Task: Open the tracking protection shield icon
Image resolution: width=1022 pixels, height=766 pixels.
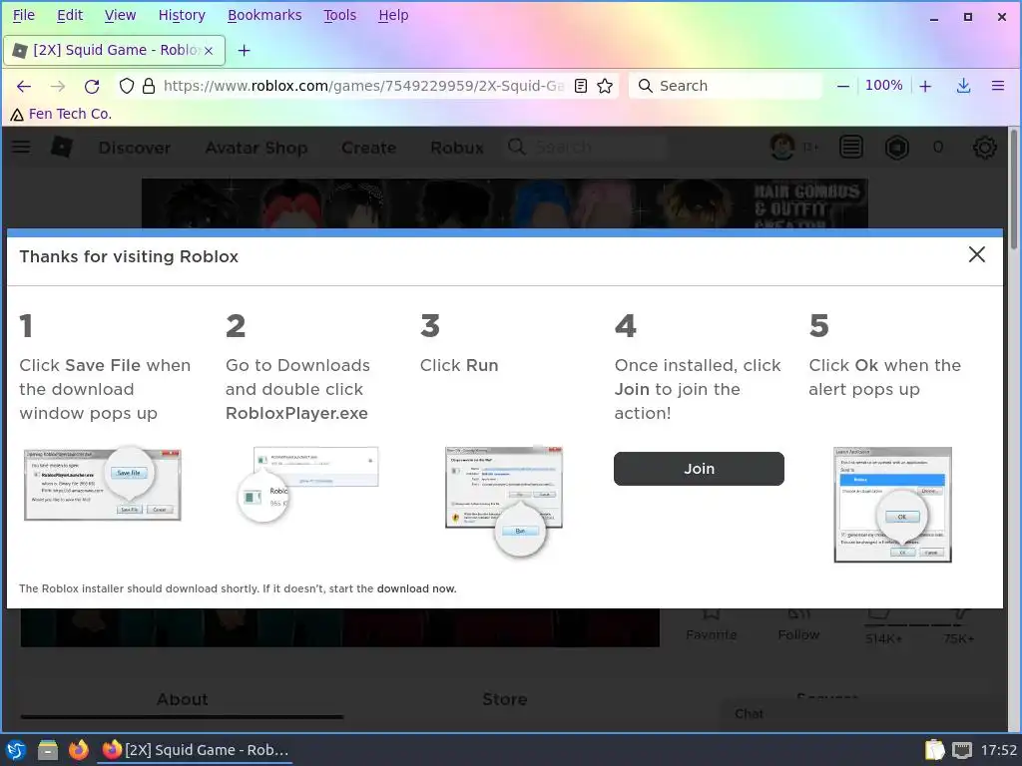Action: 127,86
